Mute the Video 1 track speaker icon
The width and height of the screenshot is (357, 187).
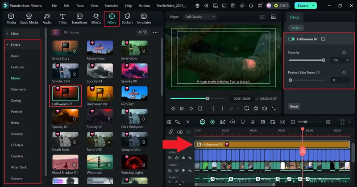176,170
